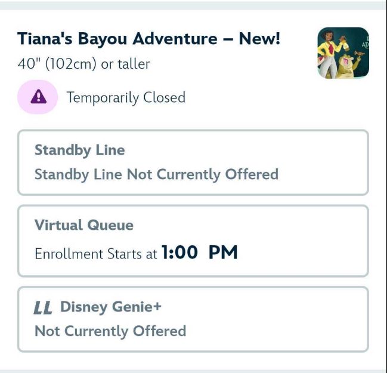
Task: Tap Genie+ Not Currently Offered text
Action: click(110, 331)
